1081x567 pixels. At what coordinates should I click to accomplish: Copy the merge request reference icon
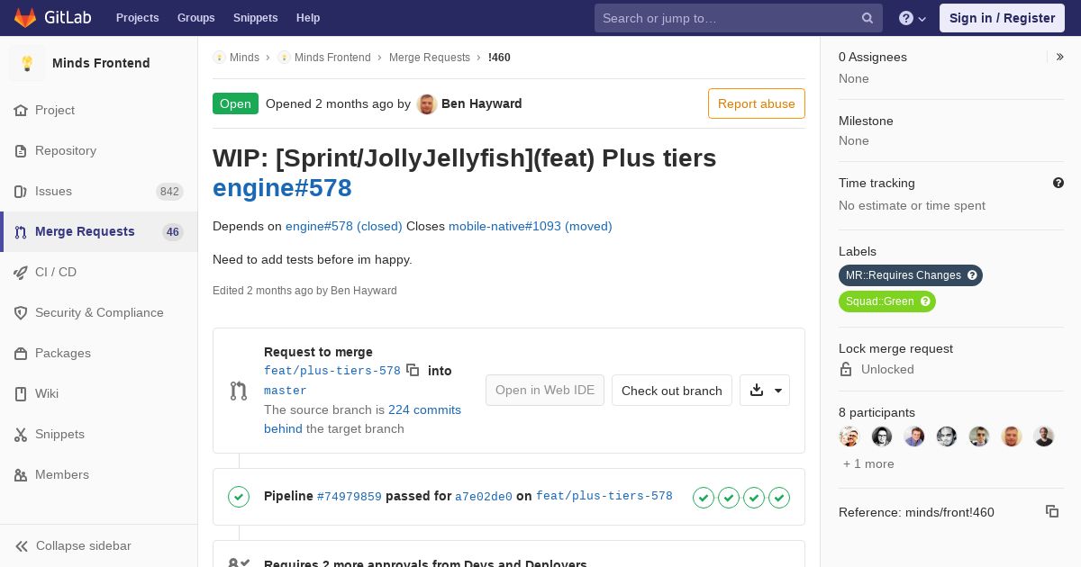click(x=1052, y=511)
